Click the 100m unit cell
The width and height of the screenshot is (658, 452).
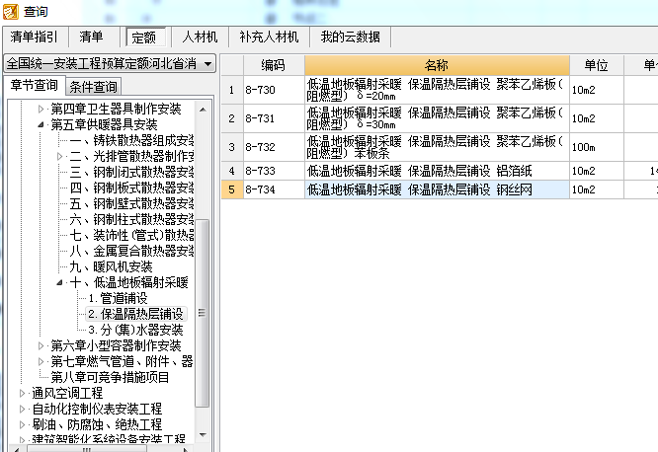pos(597,147)
